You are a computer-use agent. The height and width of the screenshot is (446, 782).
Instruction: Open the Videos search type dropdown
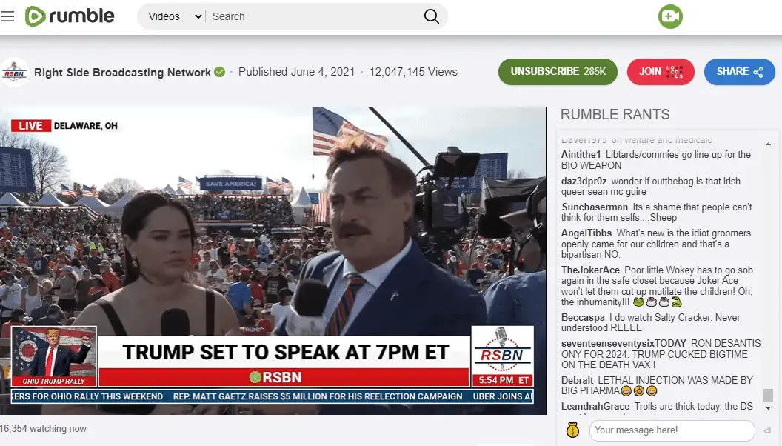(175, 16)
